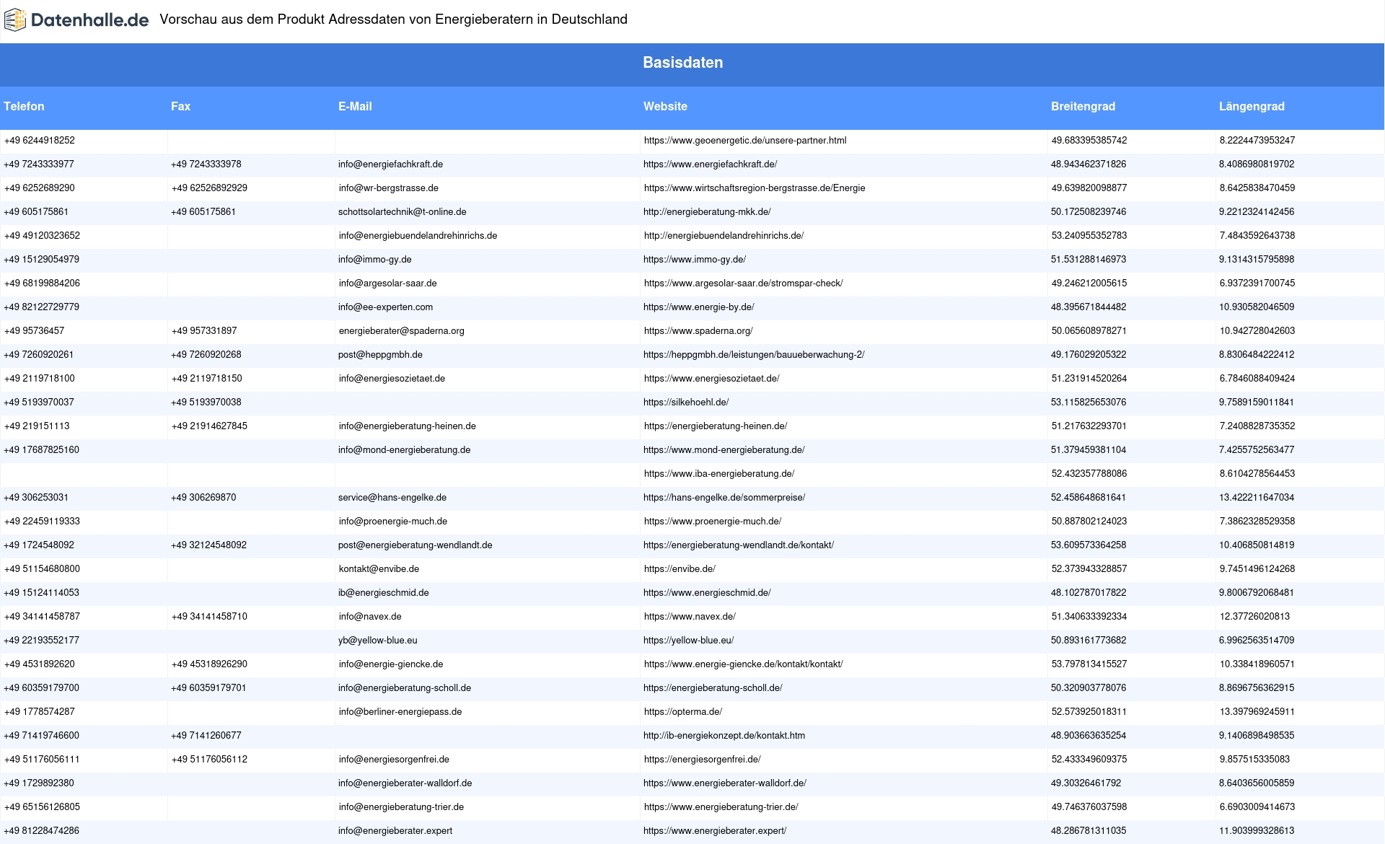This screenshot has width=1385, height=844.
Task: Open the opterma.de website URL
Action: coord(683,712)
